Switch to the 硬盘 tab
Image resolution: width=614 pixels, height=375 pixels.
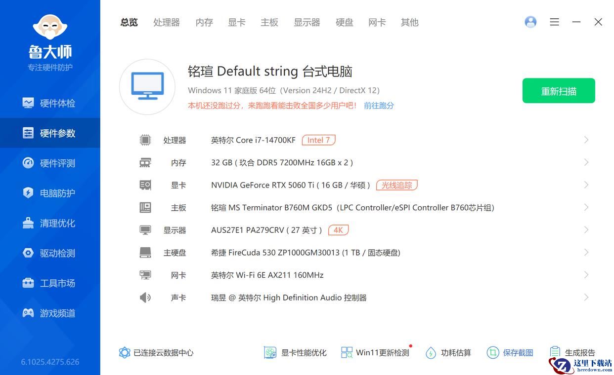[x=345, y=22]
